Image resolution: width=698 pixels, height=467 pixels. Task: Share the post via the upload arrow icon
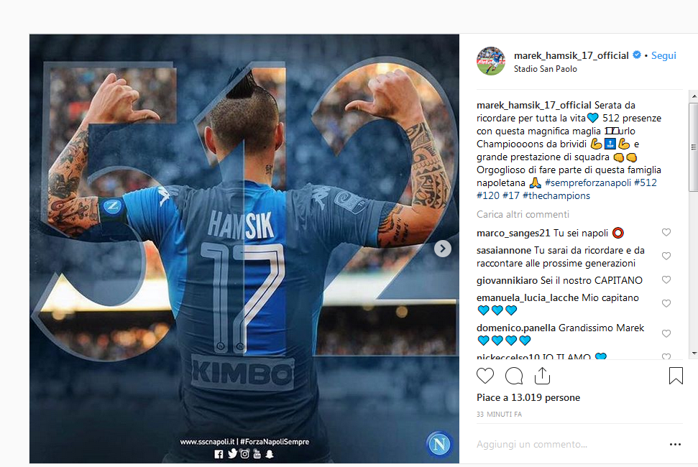(x=542, y=376)
